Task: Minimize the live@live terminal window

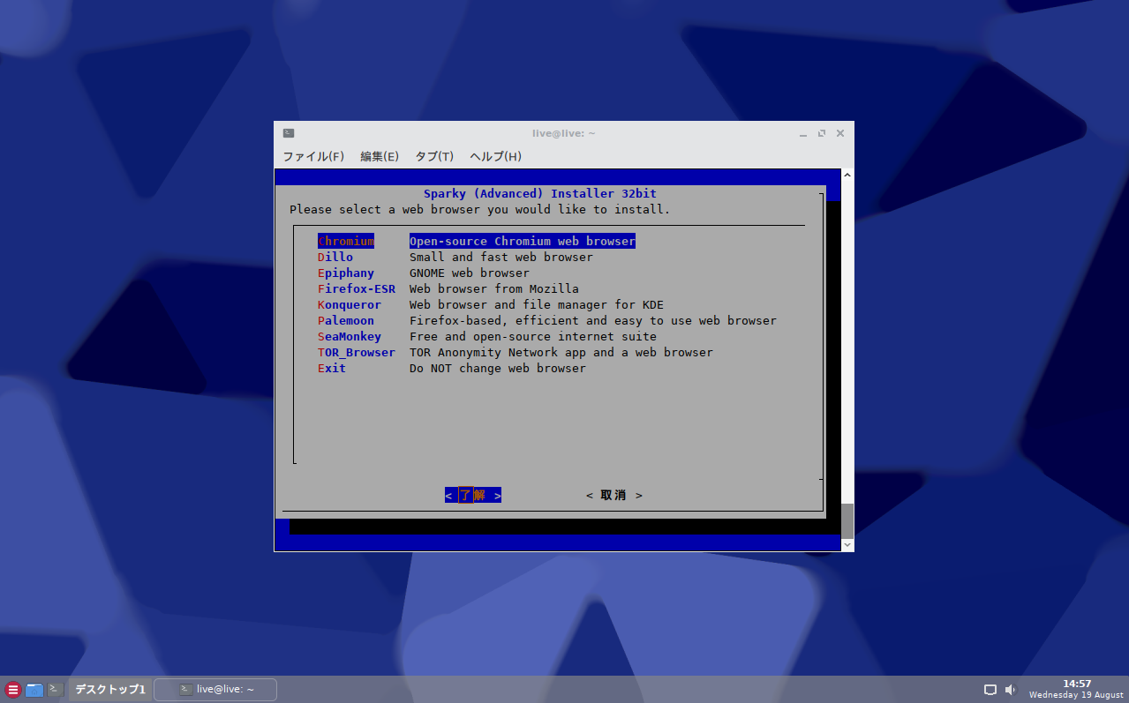Action: point(803,133)
